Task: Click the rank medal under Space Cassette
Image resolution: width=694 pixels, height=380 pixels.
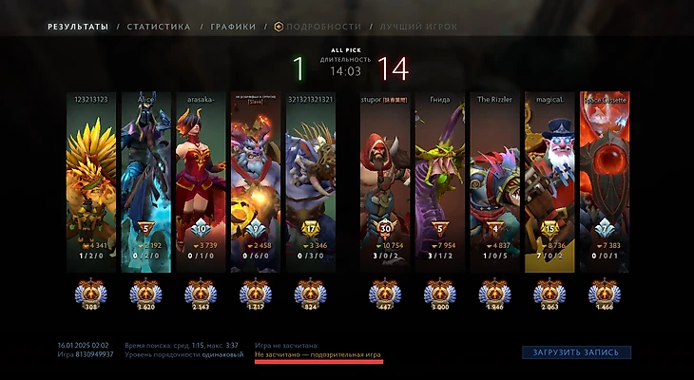Action: click(604, 294)
